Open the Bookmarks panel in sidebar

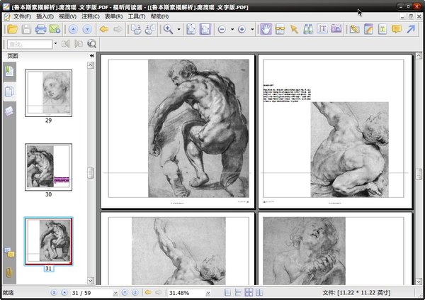click(x=9, y=71)
